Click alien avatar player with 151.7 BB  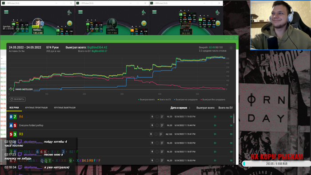112,23
